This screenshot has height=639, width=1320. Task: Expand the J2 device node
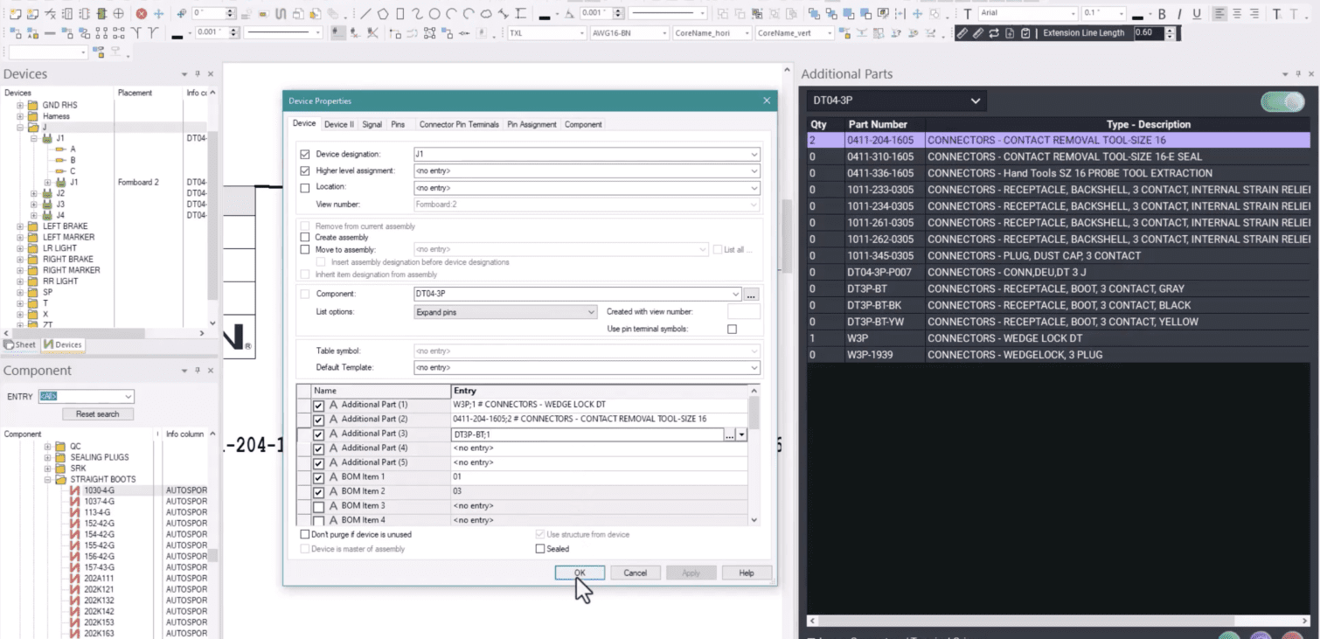[x=34, y=193]
